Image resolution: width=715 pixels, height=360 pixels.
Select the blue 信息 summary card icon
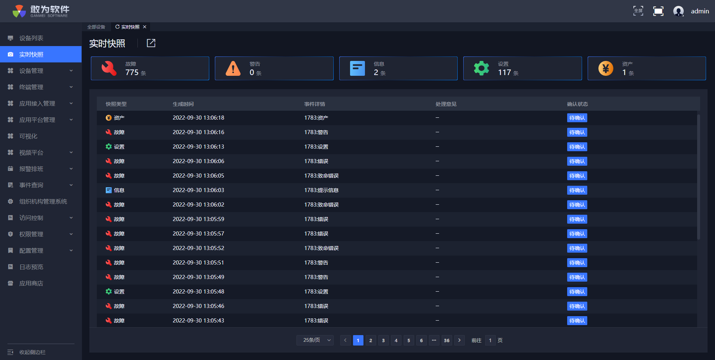click(357, 68)
